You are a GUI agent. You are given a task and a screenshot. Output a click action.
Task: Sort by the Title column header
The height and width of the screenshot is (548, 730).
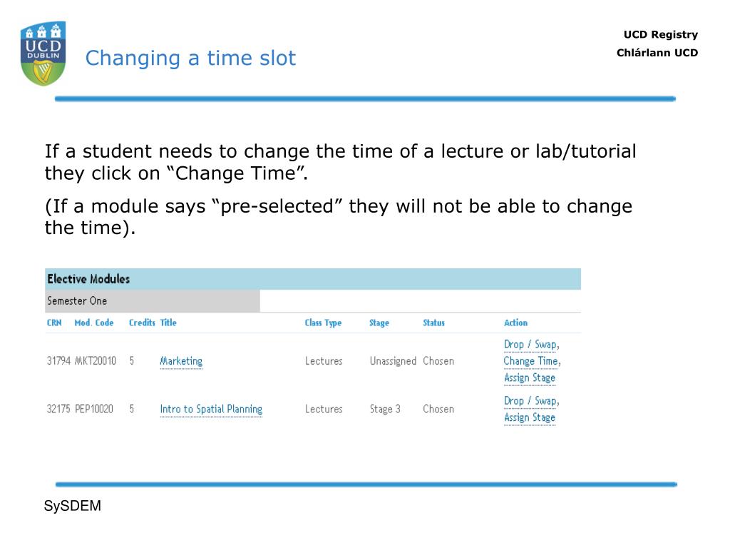click(x=168, y=323)
